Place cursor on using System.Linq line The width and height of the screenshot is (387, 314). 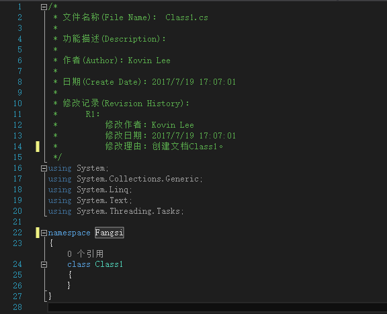(90, 190)
